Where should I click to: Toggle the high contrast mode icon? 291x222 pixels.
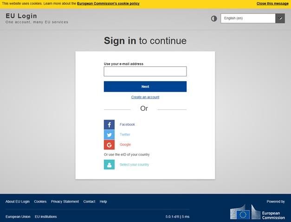click(x=214, y=19)
